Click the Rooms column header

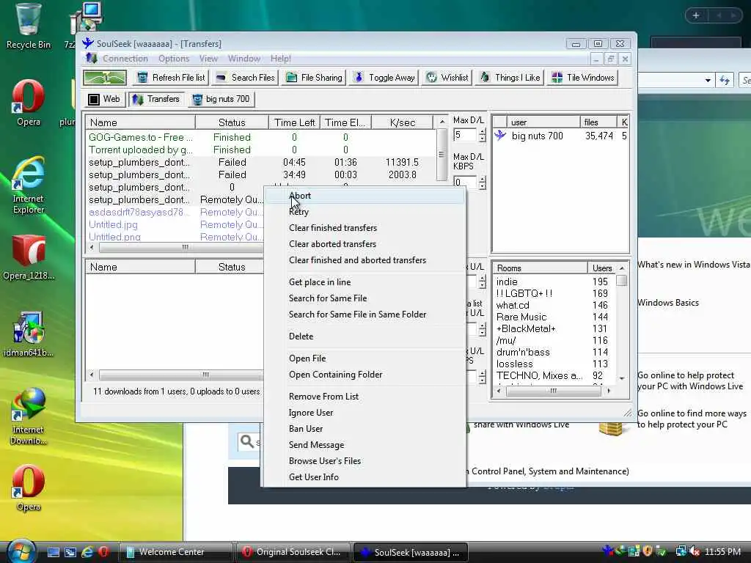click(541, 268)
